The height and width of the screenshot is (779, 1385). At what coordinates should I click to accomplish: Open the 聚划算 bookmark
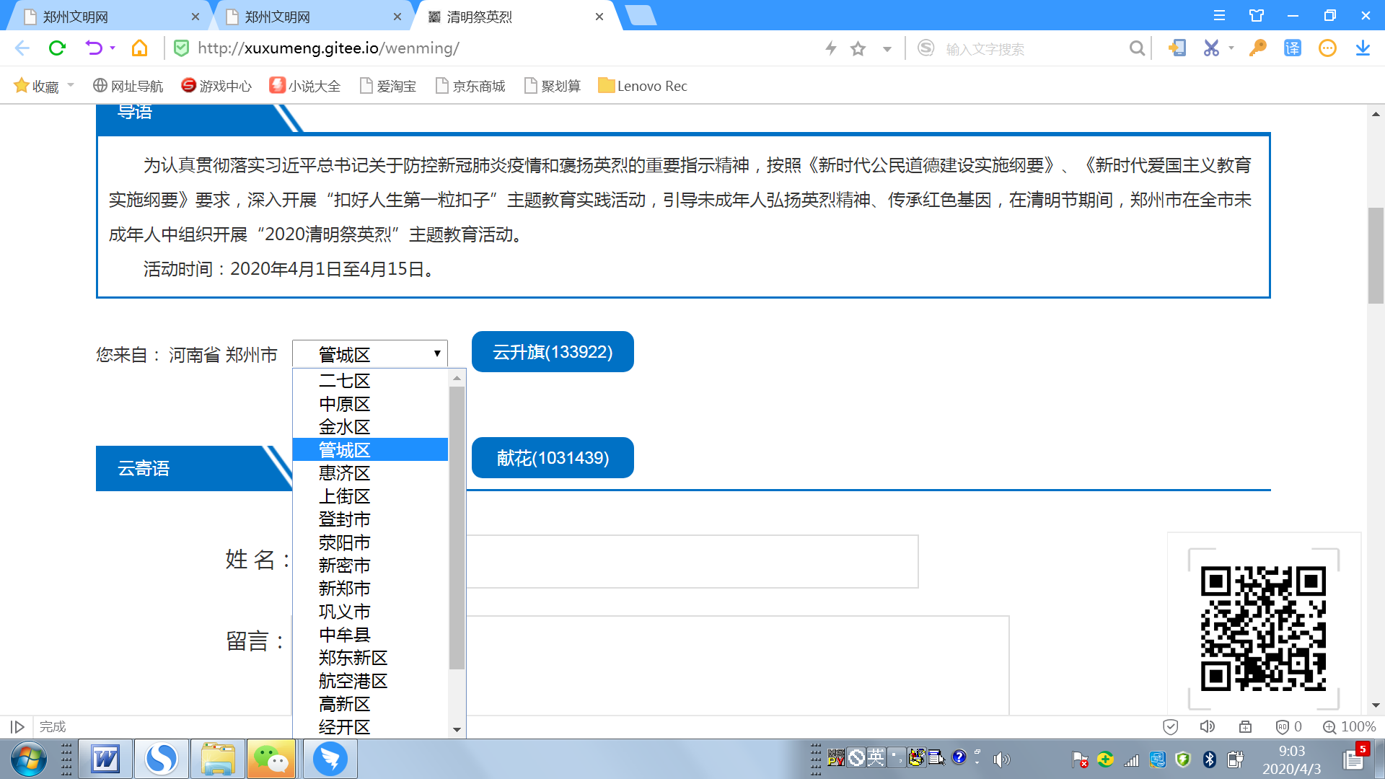[x=553, y=86]
